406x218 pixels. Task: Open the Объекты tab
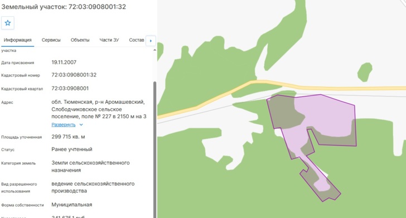pos(80,40)
